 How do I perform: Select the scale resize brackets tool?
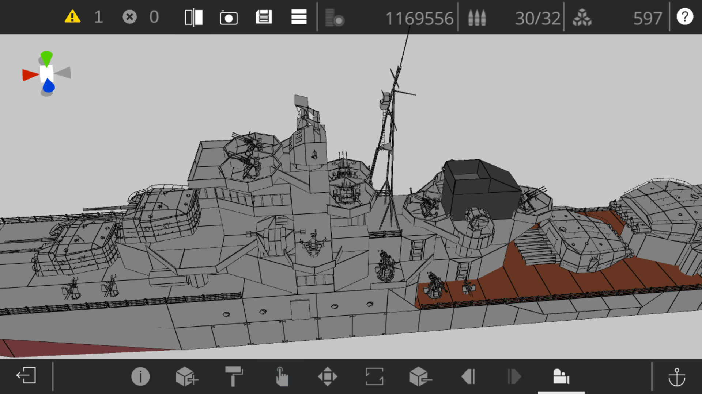coord(374,376)
